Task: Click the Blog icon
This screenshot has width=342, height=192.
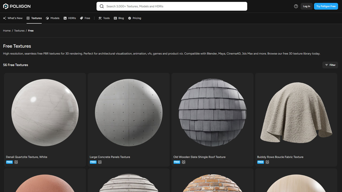Action: pyautogui.click(x=115, y=18)
